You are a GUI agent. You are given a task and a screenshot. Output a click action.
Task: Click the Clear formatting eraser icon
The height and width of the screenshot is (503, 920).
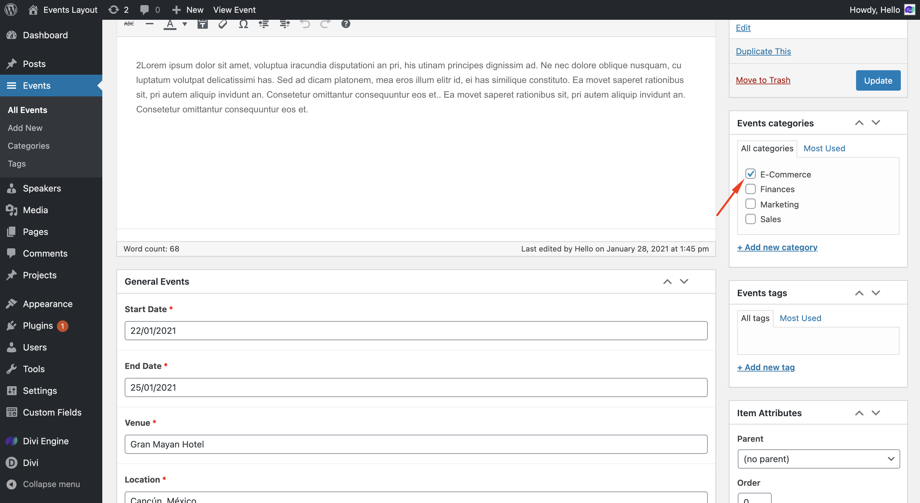[x=223, y=24]
